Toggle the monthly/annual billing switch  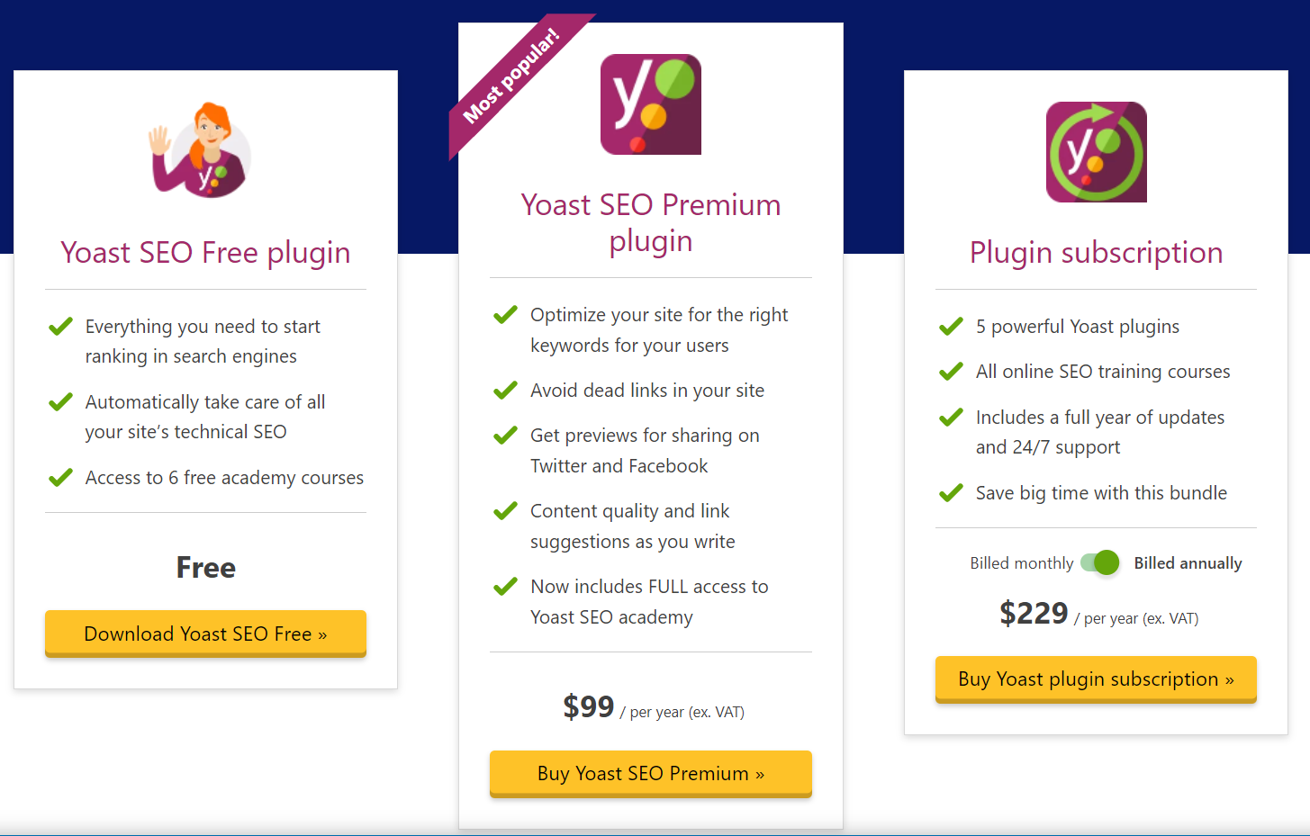[1100, 563]
